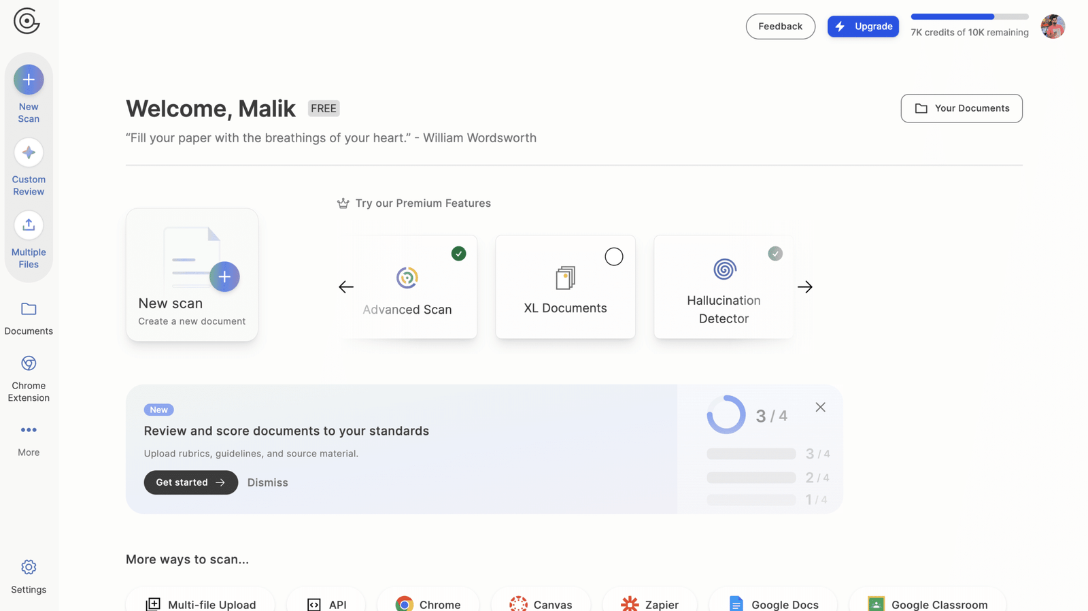Dismiss the review banner
Viewport: 1088px width, 611px height.
[x=268, y=482]
